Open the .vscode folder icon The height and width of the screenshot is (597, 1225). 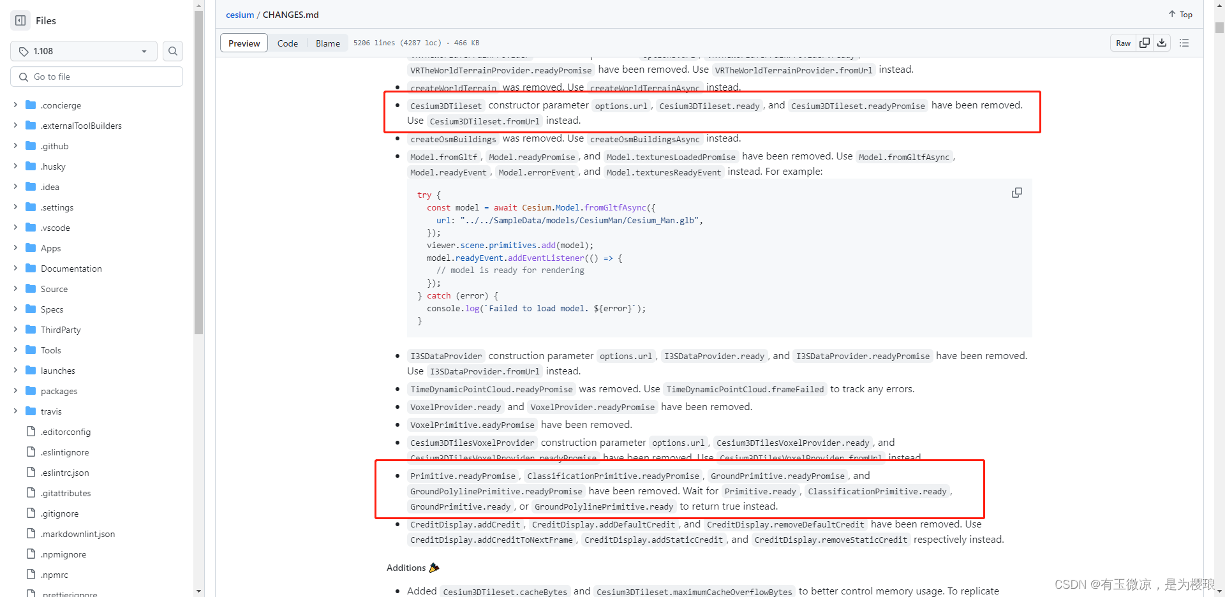click(x=31, y=227)
